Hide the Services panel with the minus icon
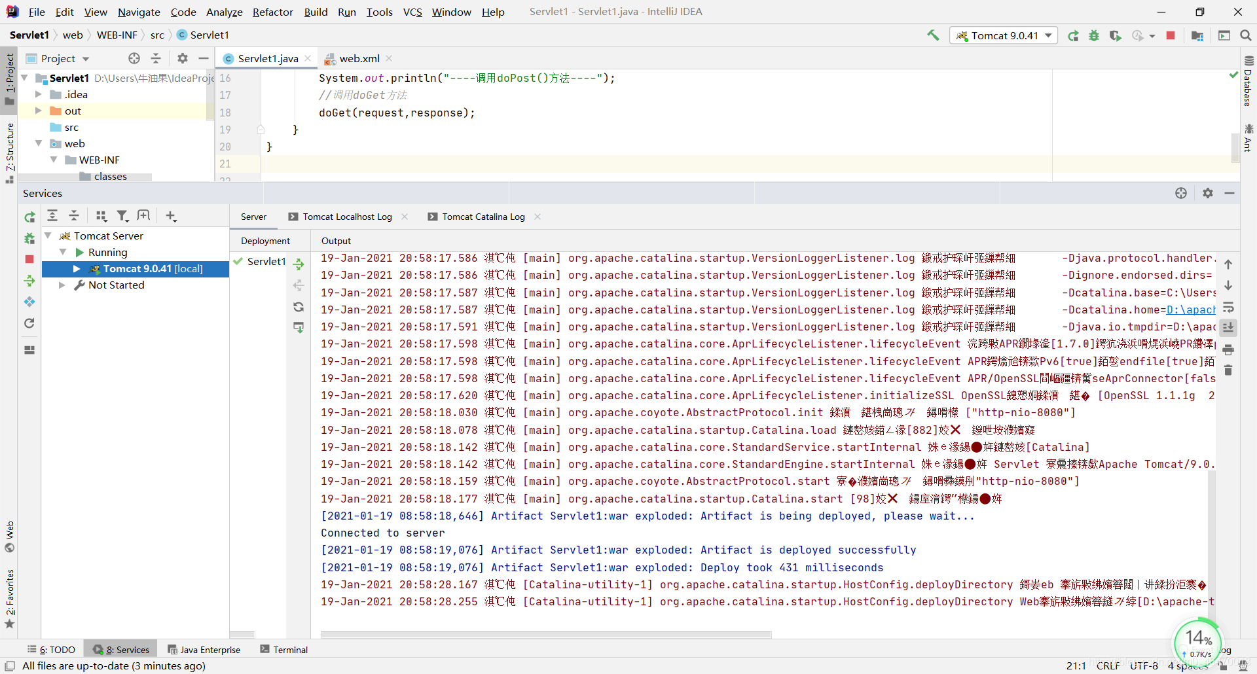Screen dimensions: 1257x674 [1230, 193]
